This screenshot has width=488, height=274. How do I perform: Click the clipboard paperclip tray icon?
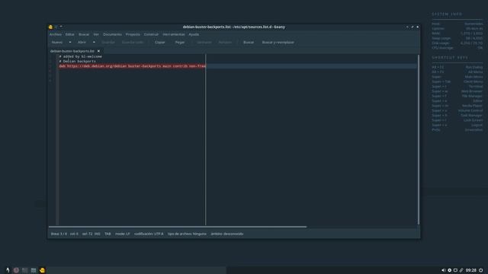[x=461, y=270]
